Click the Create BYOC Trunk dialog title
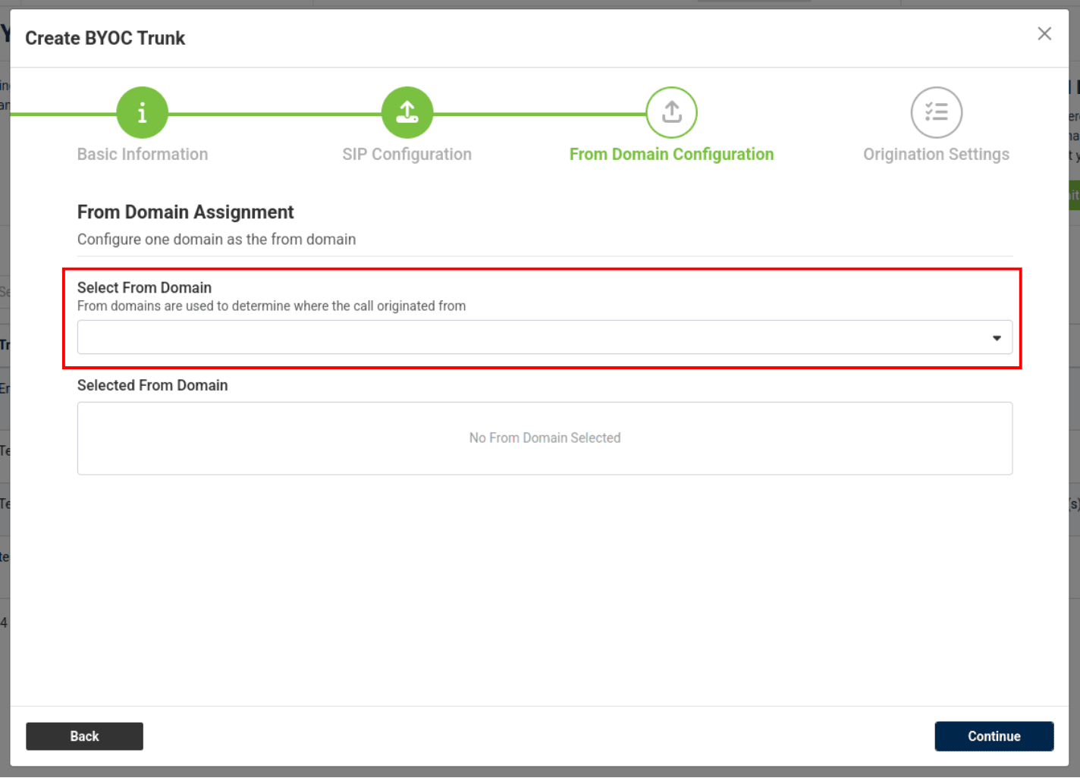 coord(105,38)
